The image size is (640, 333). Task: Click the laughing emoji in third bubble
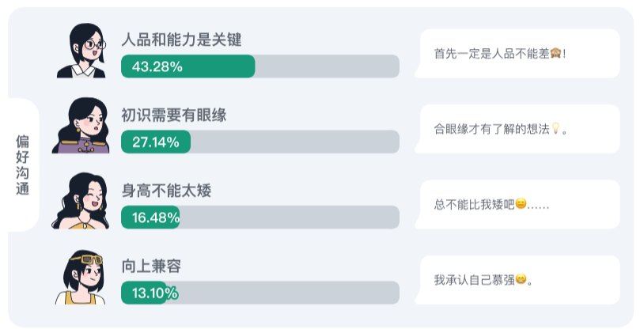(521, 203)
